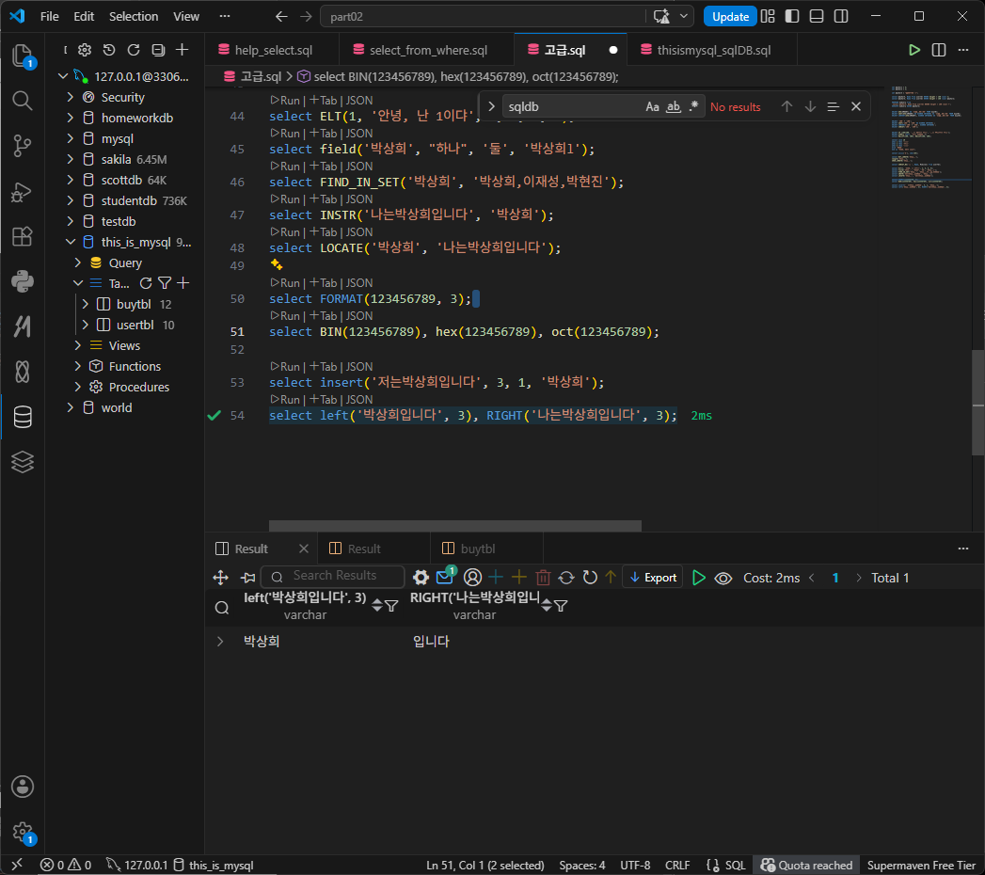Open the Database explorer icon in activity bar
The width and height of the screenshot is (985, 875).
[x=23, y=417]
